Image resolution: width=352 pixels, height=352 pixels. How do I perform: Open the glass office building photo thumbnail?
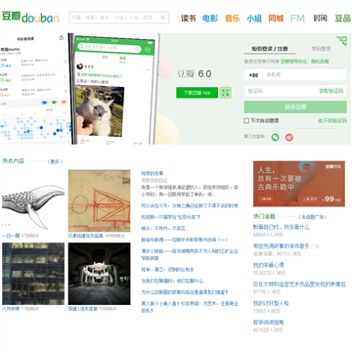(x=33, y=274)
